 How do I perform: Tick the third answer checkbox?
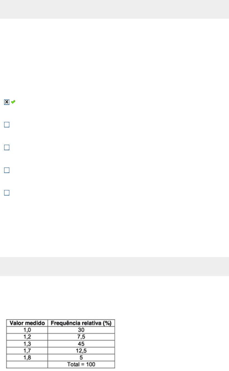(7, 147)
